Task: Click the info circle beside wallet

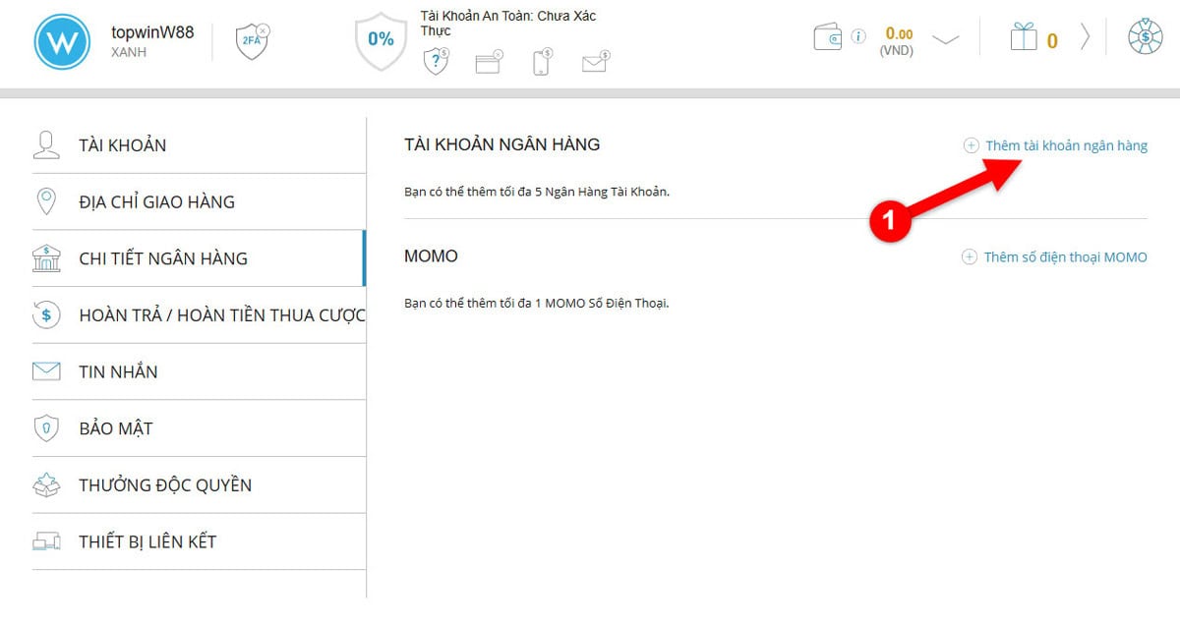Action: (858, 37)
